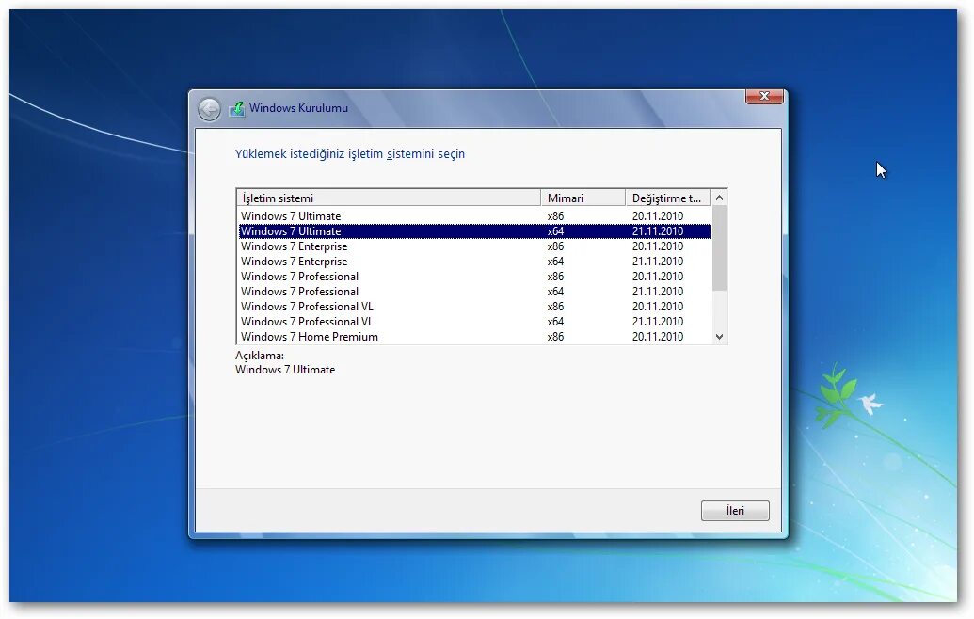This screenshot has width=974, height=619.
Task: Select Windows 7 Enterprise x64 row
Action: tap(474, 262)
